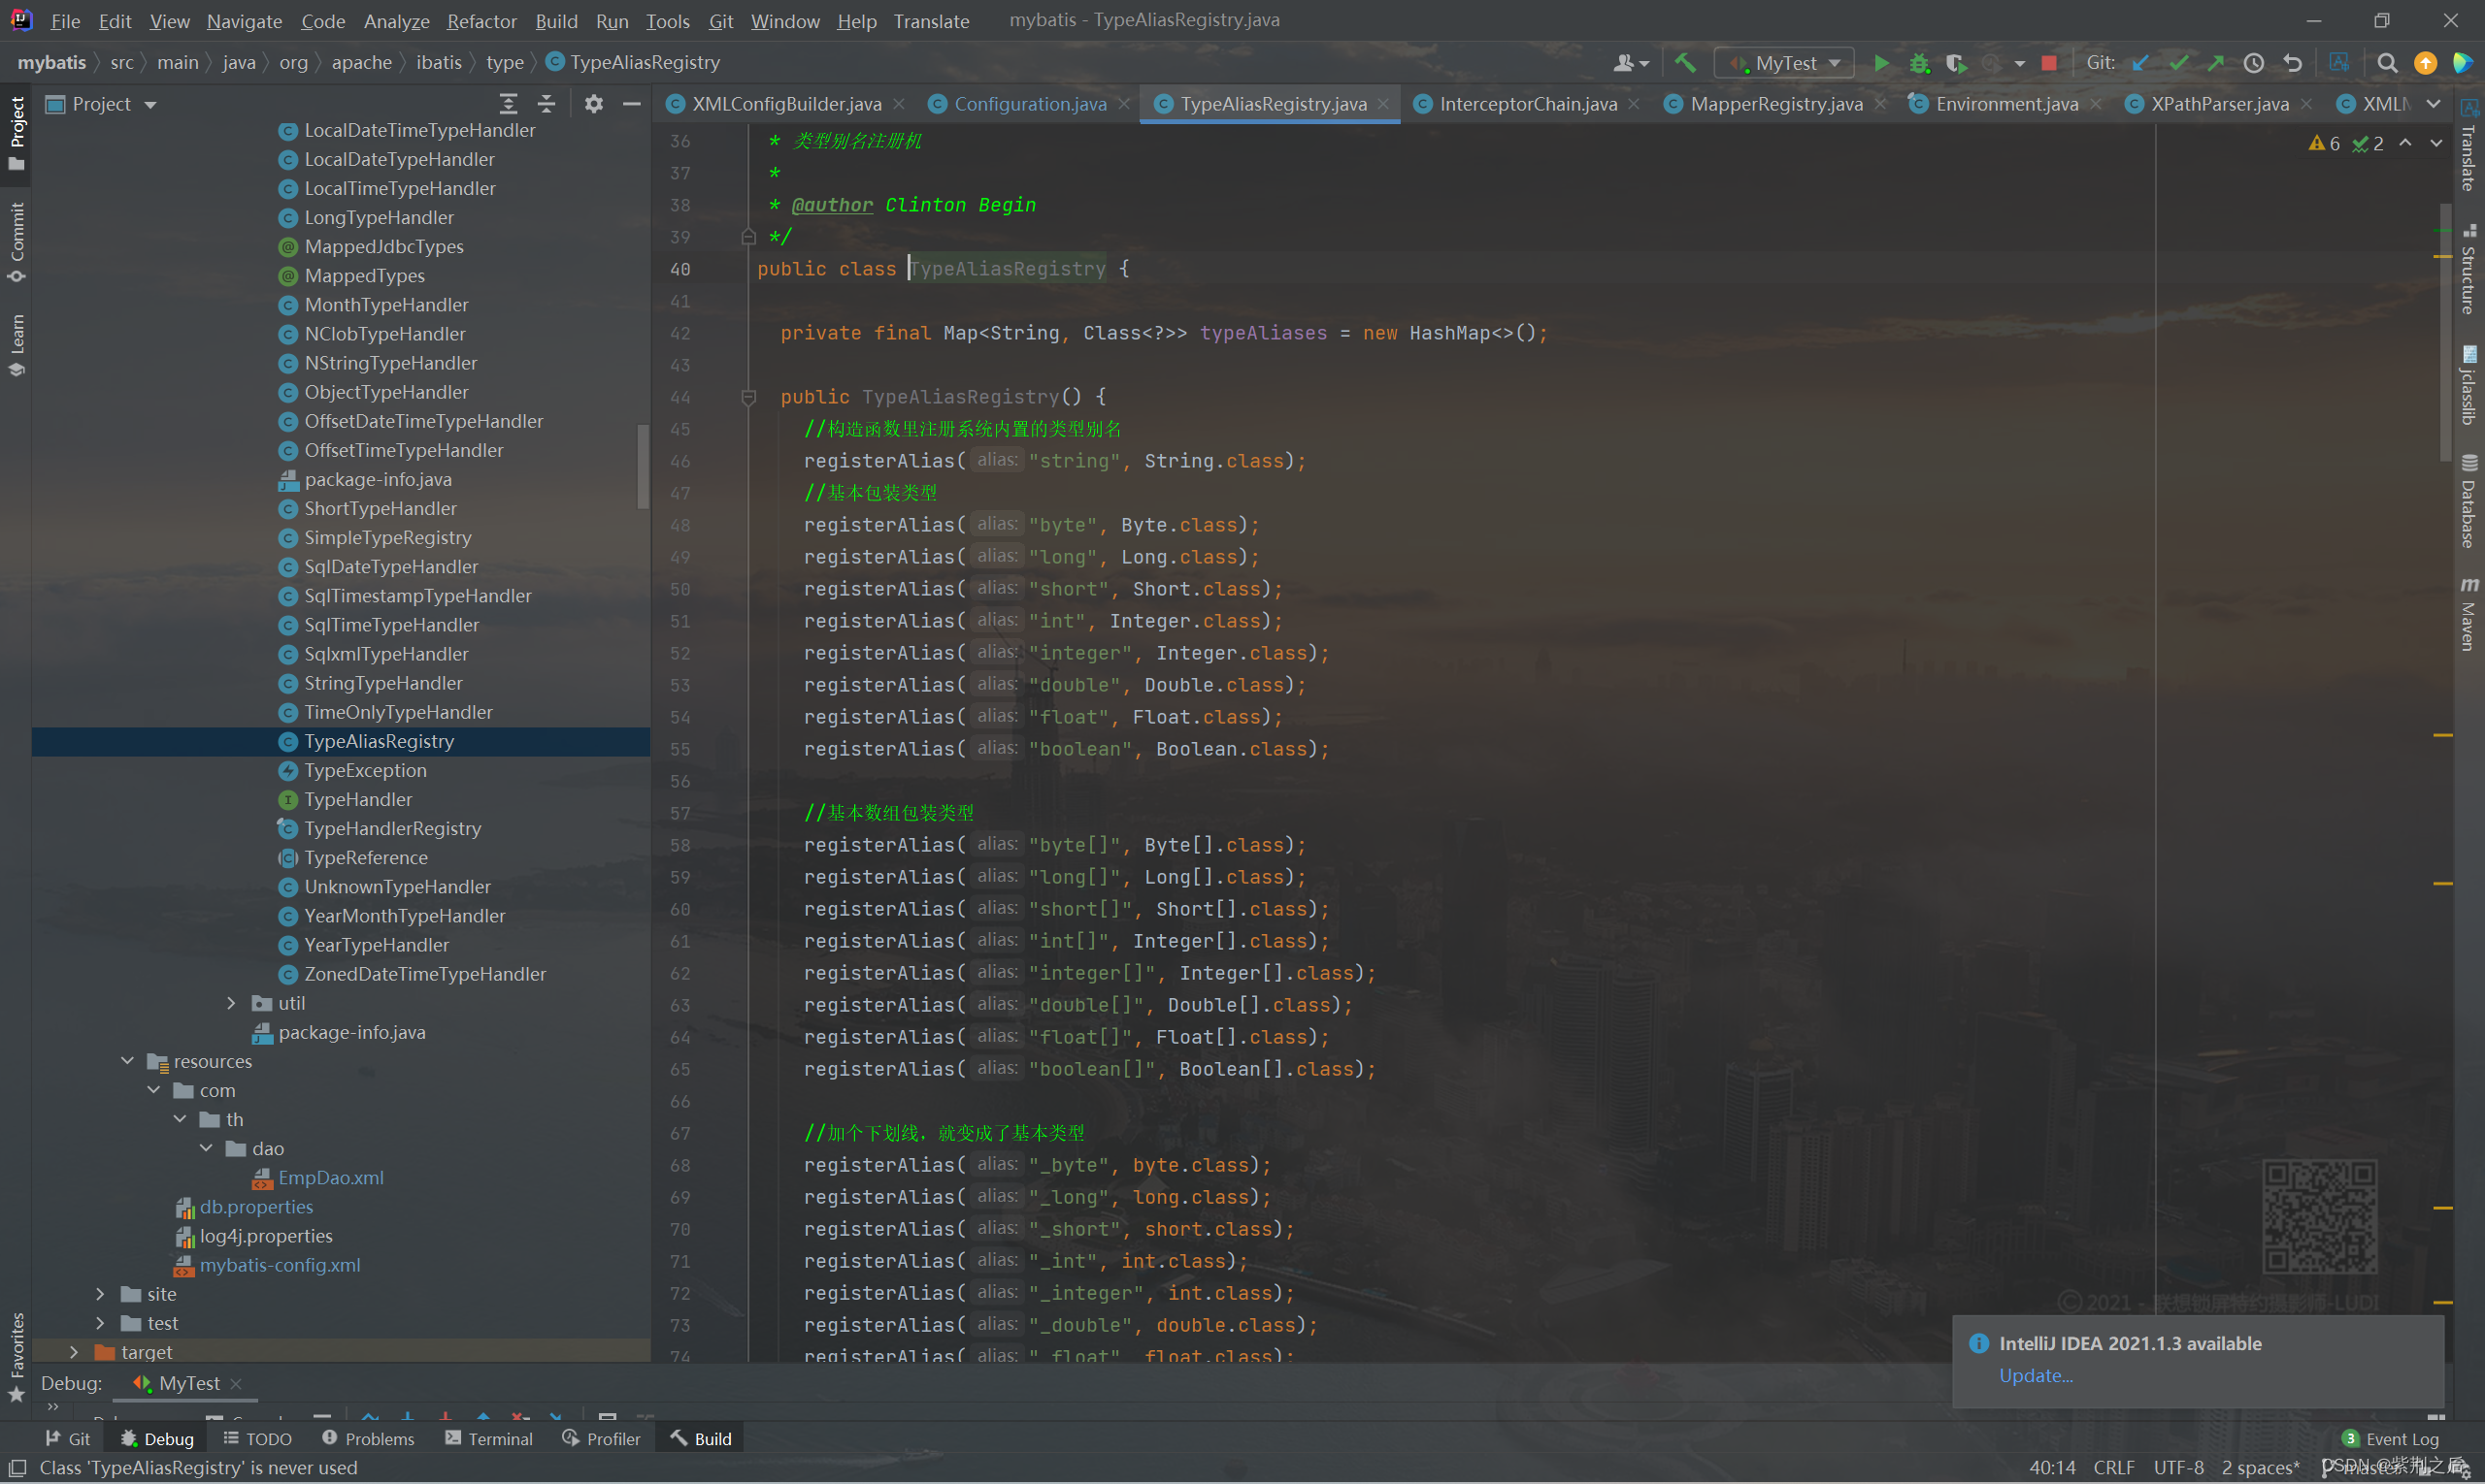Click Git Rollback undo arrow icon

[2292, 63]
